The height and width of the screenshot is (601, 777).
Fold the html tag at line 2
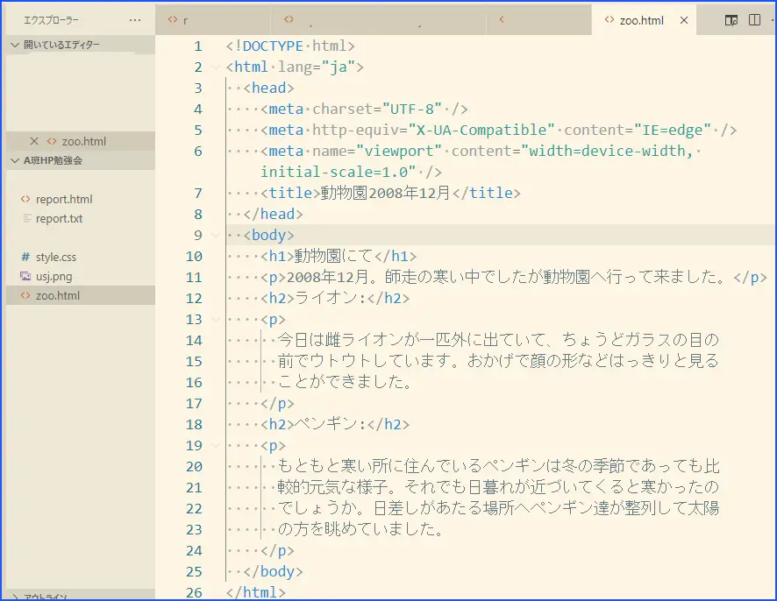click(216, 67)
